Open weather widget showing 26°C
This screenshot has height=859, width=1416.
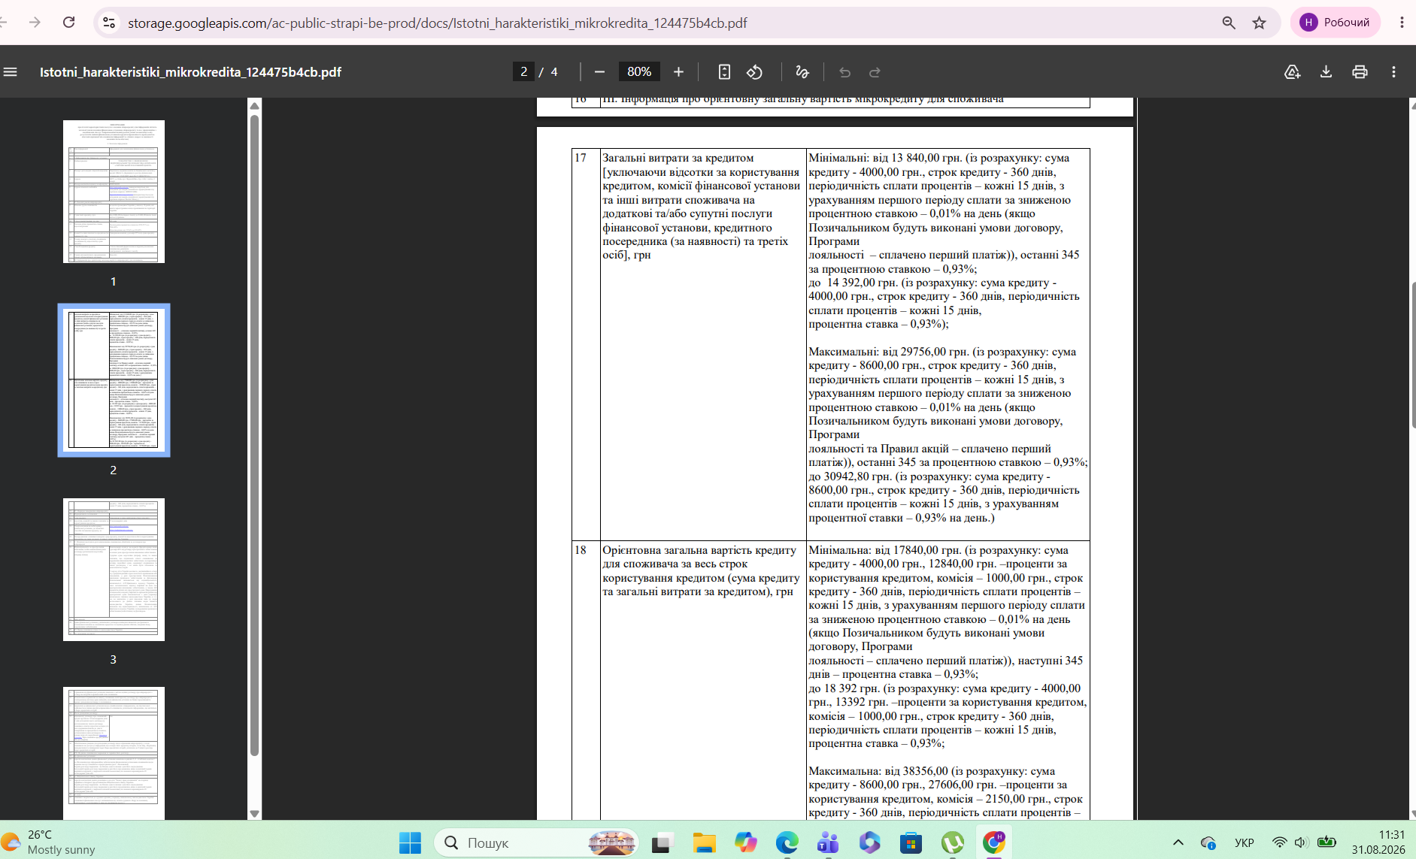[50, 842]
